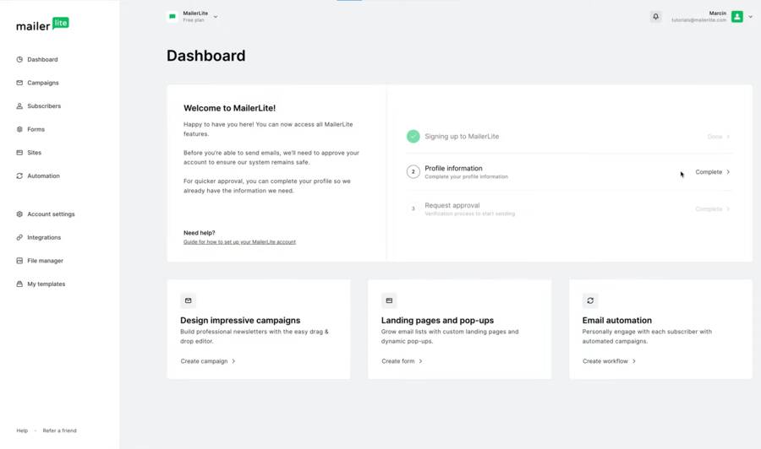Navigate to Forms

[36, 129]
